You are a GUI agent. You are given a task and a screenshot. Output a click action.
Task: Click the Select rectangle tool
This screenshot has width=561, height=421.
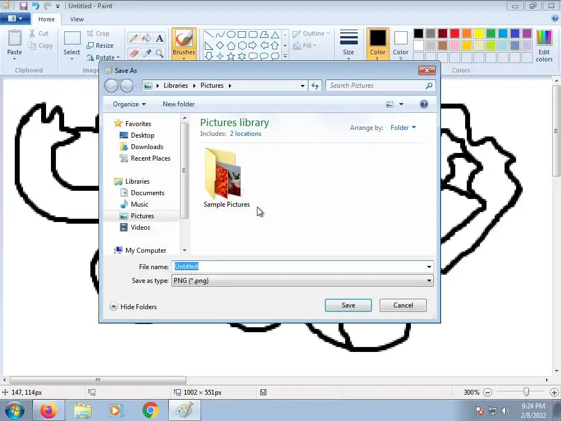click(x=72, y=39)
